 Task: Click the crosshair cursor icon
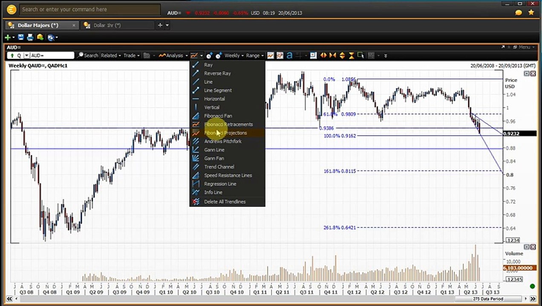point(299,56)
